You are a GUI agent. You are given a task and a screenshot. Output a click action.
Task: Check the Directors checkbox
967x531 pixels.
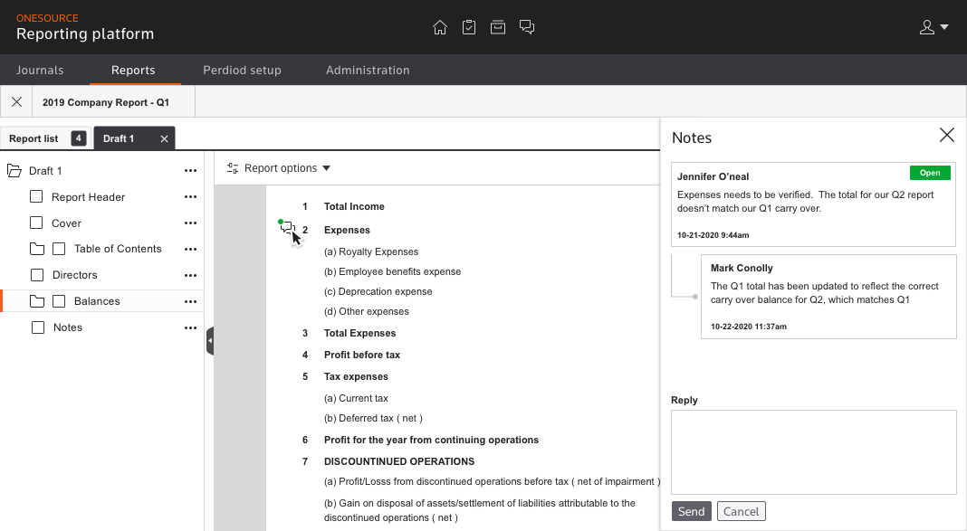(x=37, y=275)
